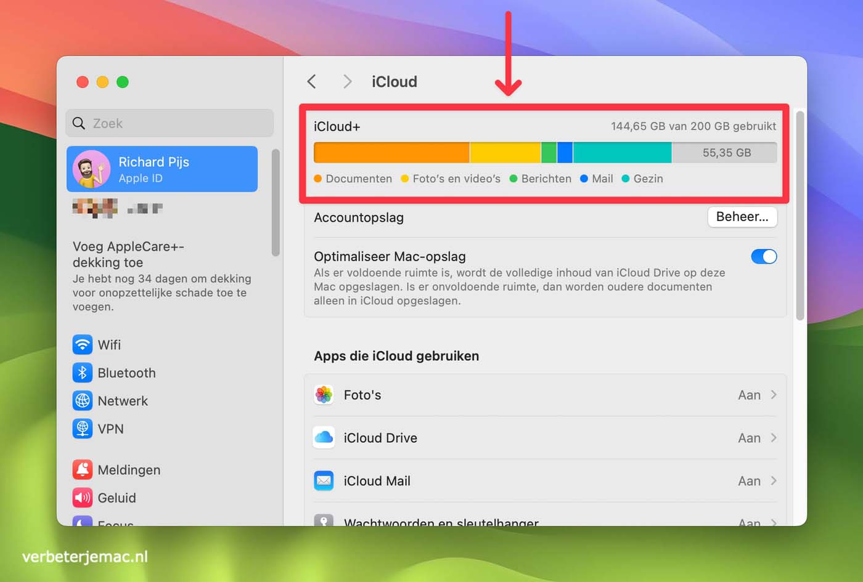This screenshot has height=582, width=863.
Task: Click the back navigation chevron
Action: click(x=312, y=81)
